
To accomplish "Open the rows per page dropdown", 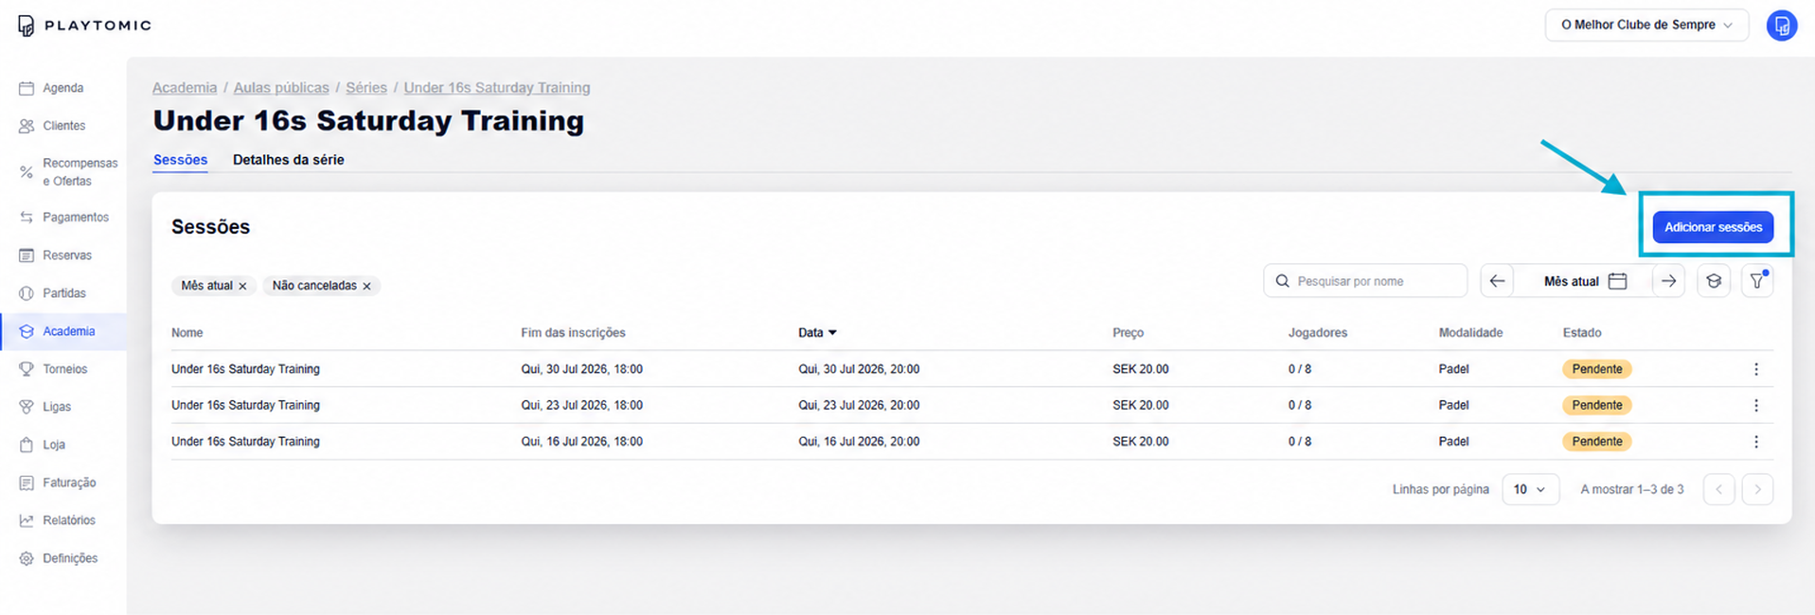I will coord(1530,489).
